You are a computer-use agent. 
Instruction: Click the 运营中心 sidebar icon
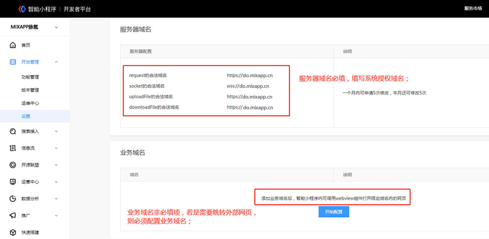[13, 182]
